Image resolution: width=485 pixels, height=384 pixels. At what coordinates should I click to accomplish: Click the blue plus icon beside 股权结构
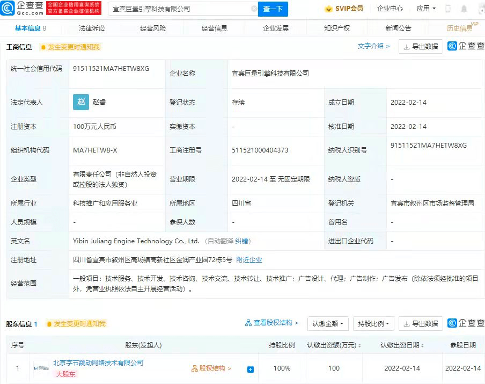click(251, 369)
